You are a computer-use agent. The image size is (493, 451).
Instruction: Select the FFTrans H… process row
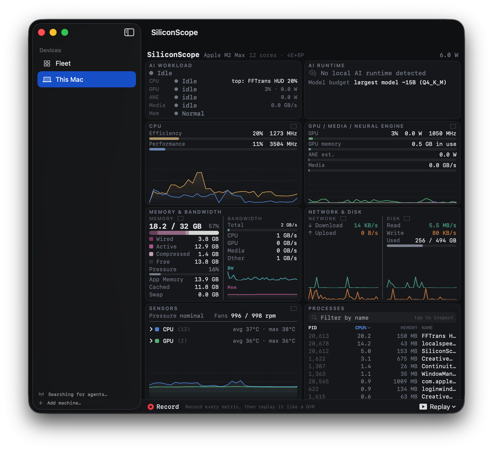pyautogui.click(x=382, y=336)
